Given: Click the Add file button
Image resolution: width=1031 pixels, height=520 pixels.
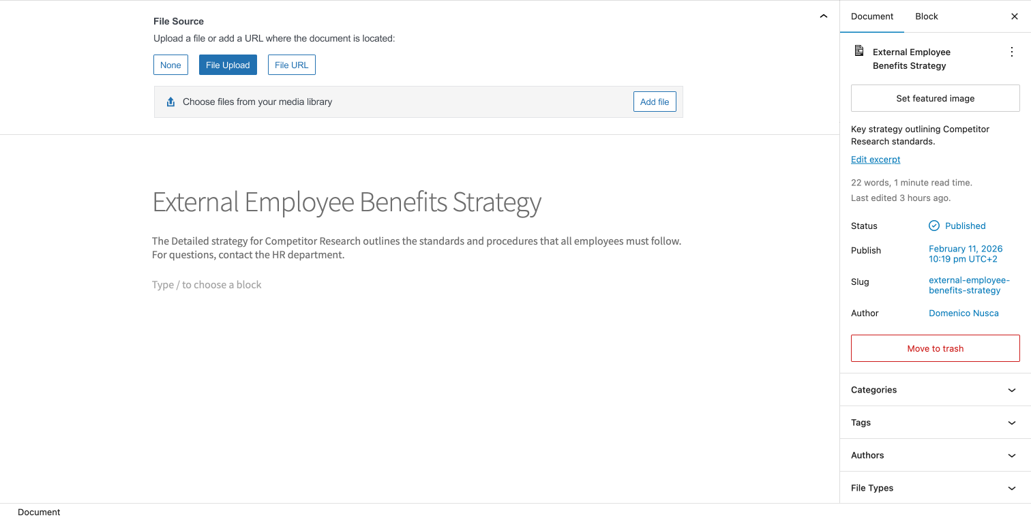Looking at the screenshot, I should pos(655,102).
